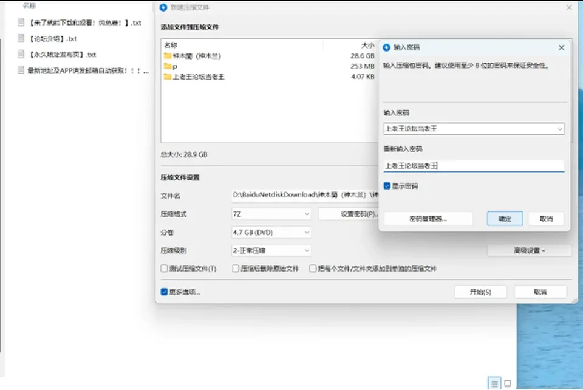The height and width of the screenshot is (390, 583).
Task: Open the 分卷 dropdown showing 4.7 GB (DVD)
Action: (271, 233)
